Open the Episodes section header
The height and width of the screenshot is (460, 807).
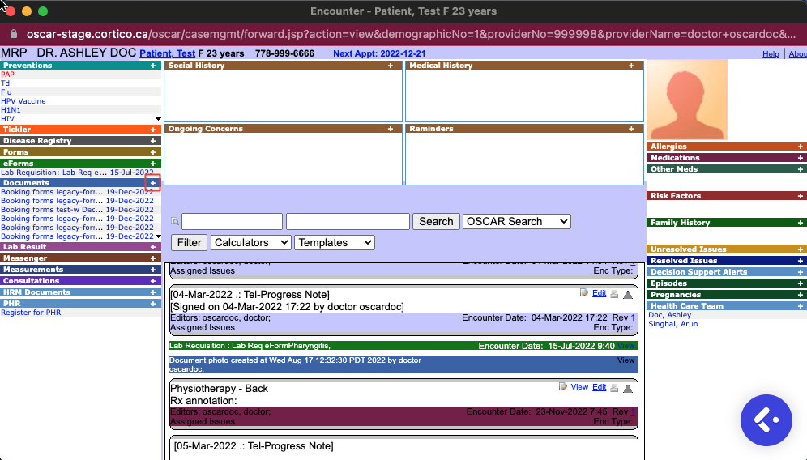pos(668,283)
